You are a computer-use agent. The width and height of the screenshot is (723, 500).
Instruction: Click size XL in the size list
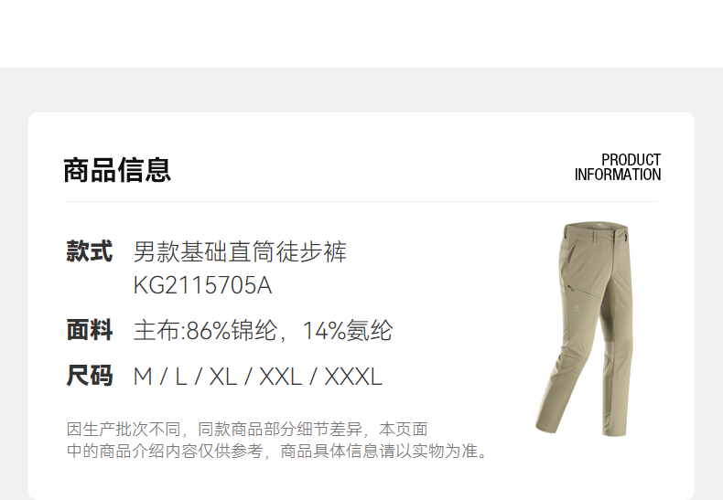pyautogui.click(x=223, y=377)
